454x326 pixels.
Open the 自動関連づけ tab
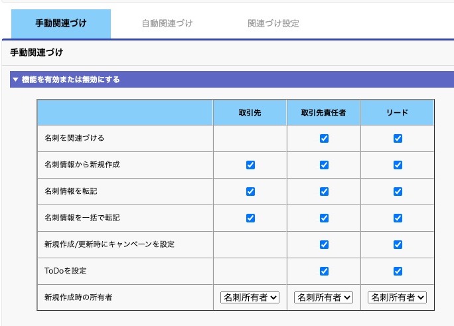click(x=167, y=23)
